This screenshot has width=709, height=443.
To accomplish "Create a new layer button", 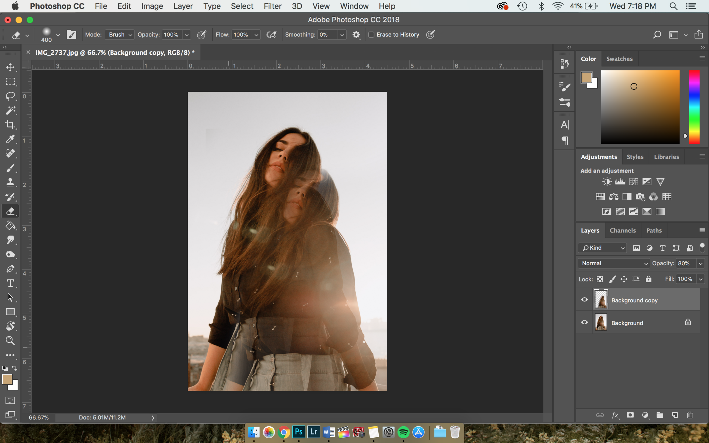I will (675, 415).
